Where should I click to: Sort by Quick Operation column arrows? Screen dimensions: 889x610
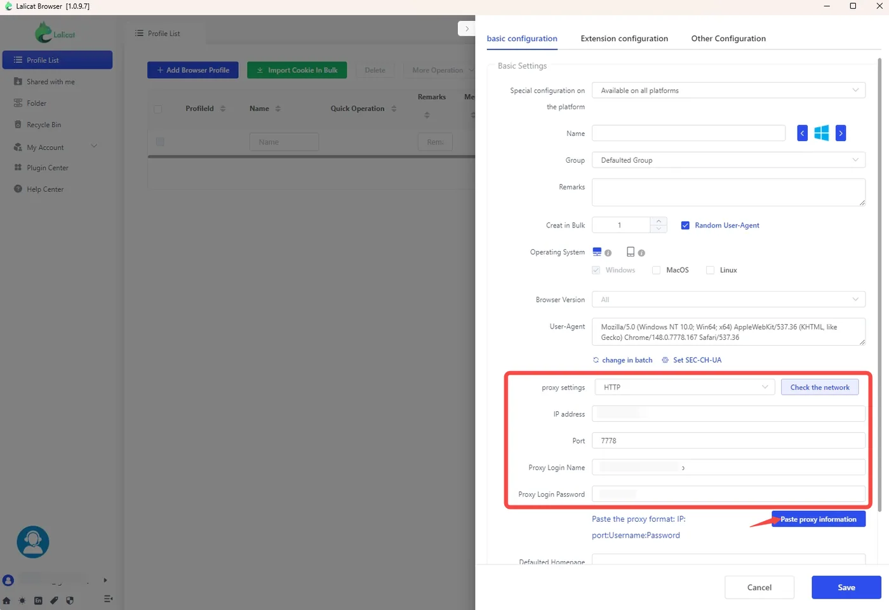(394, 109)
